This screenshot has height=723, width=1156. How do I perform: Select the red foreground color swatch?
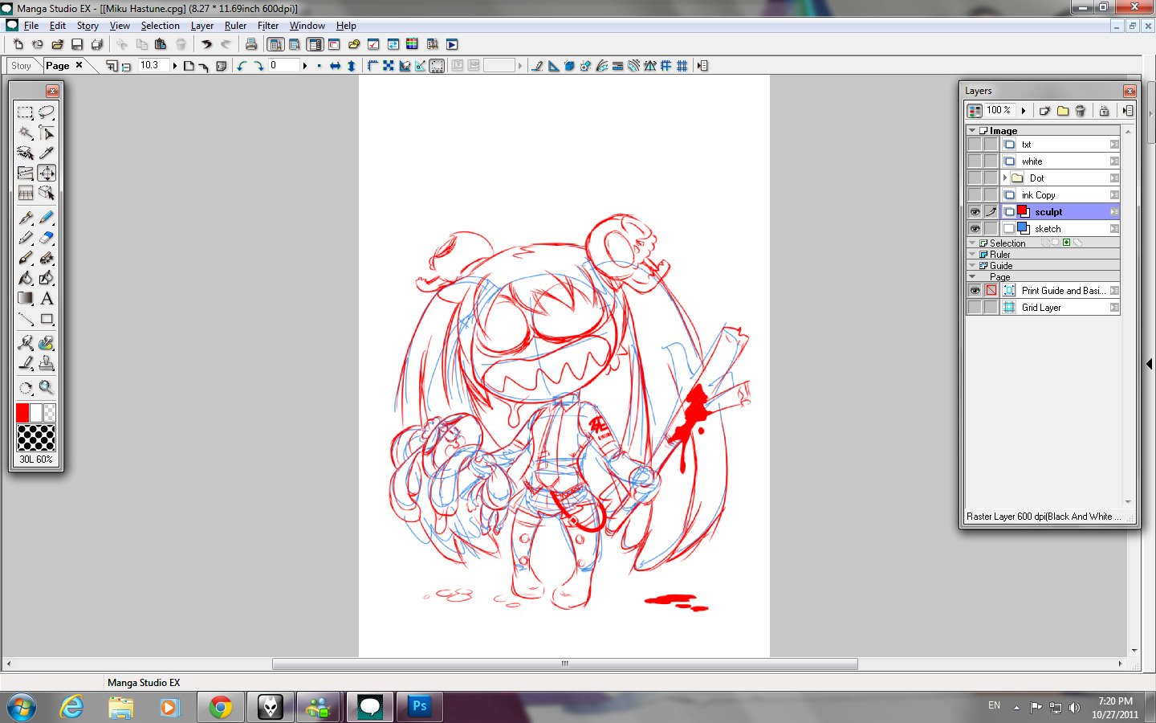coord(22,413)
